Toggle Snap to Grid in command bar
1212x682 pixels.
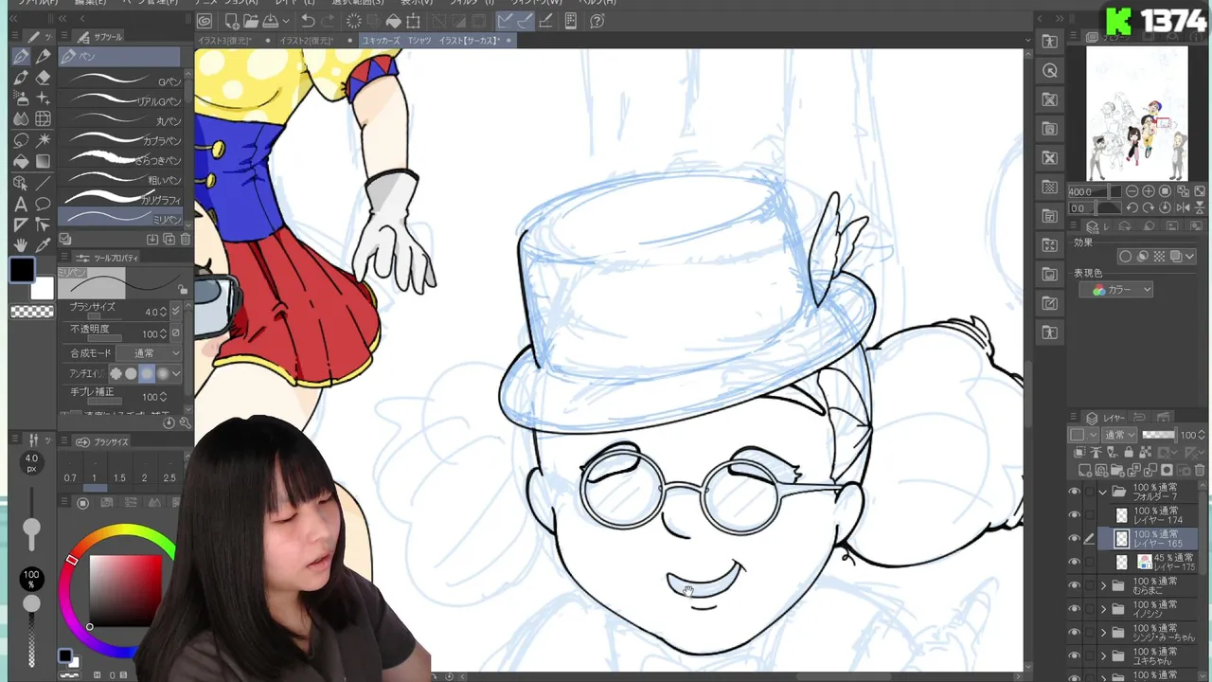click(544, 21)
